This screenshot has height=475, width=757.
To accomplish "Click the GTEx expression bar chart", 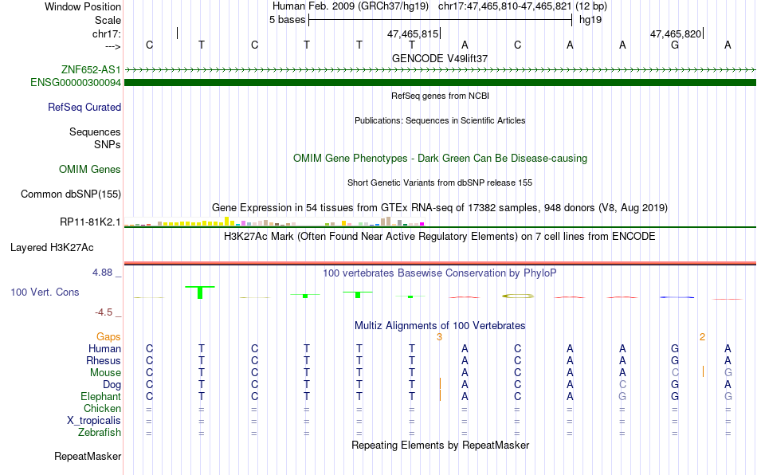I will coord(274,222).
